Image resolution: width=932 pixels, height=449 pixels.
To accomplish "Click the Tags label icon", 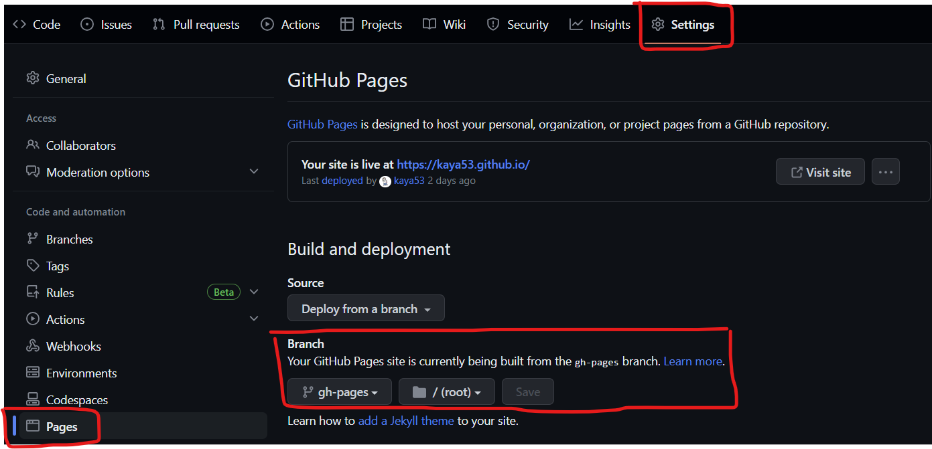I will coord(33,266).
